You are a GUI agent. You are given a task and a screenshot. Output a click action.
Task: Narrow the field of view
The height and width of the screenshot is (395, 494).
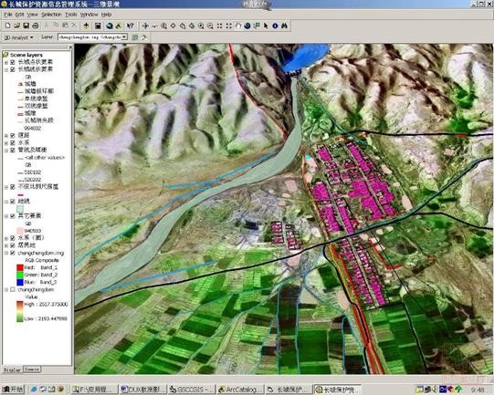pos(219,26)
